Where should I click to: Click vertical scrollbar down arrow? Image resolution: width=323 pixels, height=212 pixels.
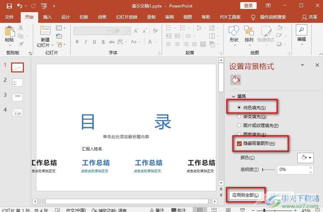pos(221,183)
